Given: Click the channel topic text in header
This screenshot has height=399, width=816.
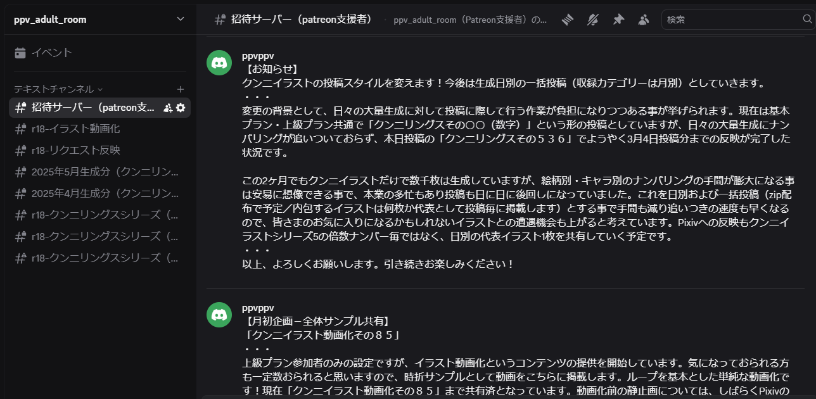Looking at the screenshot, I should [470, 20].
